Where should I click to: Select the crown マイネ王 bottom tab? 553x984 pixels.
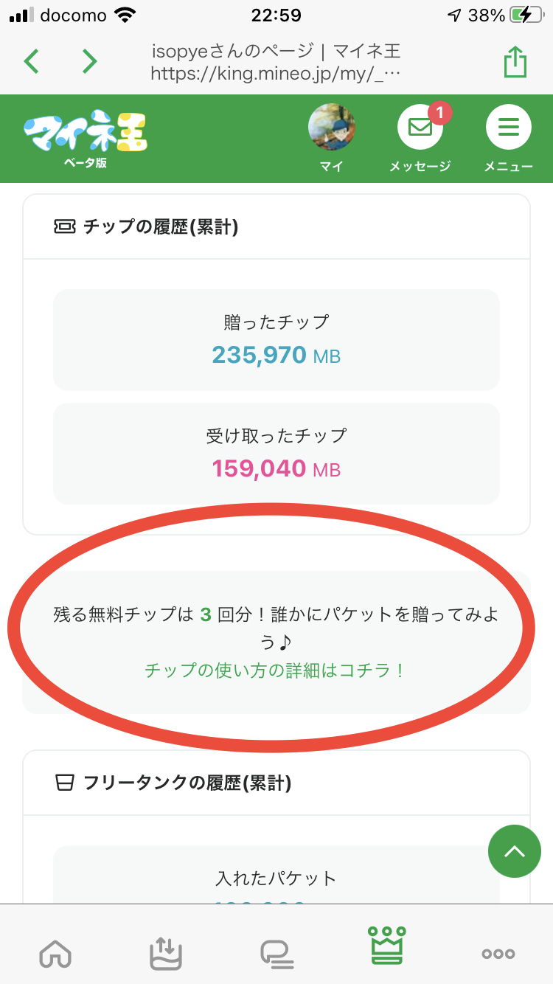pyautogui.click(x=388, y=948)
